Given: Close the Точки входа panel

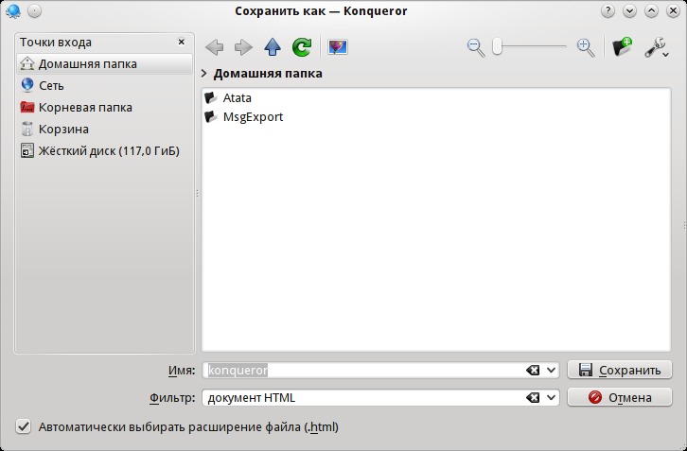Looking at the screenshot, I should 182,42.
